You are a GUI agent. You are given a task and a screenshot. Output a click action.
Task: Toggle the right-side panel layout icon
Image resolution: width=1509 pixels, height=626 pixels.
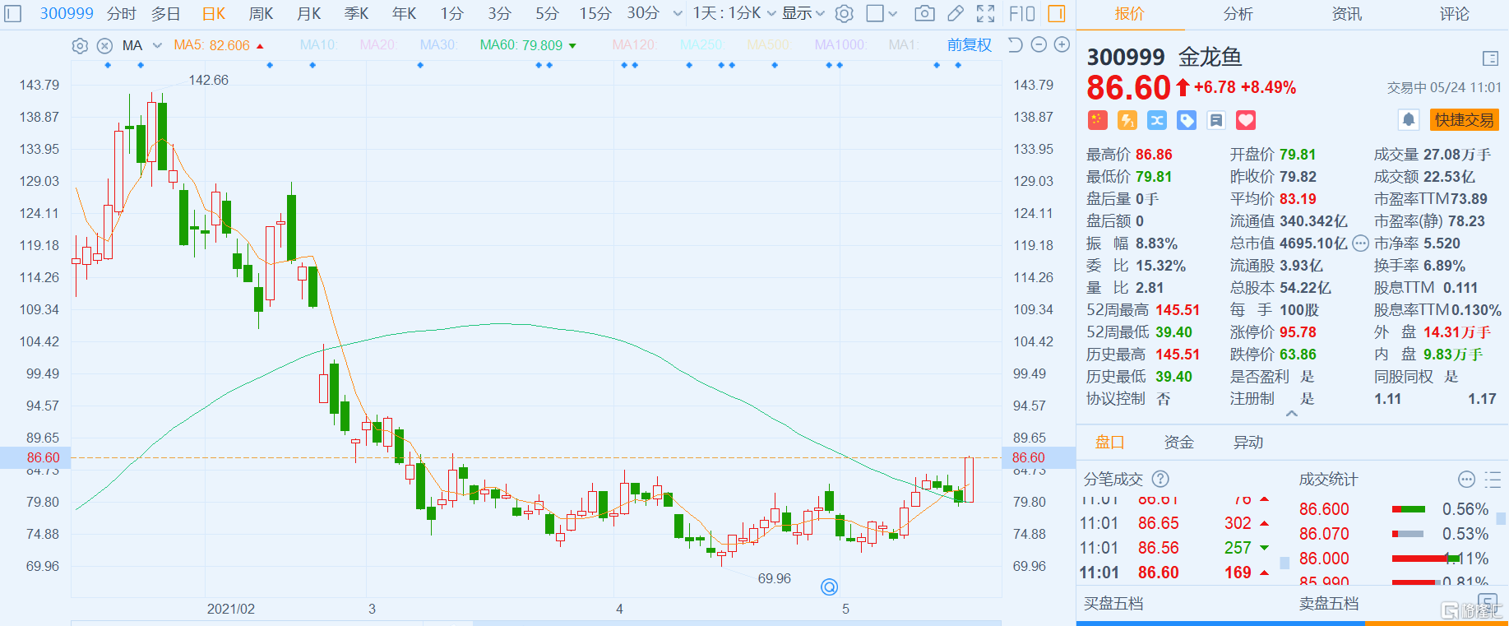coord(1057,13)
